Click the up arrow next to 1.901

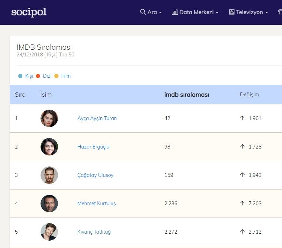[x=242, y=118]
